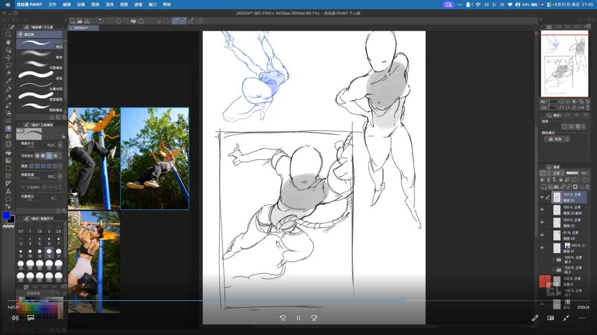The width and height of the screenshot is (597, 335).
Task: Select the Auto select magic wand tool
Action: tap(8, 73)
